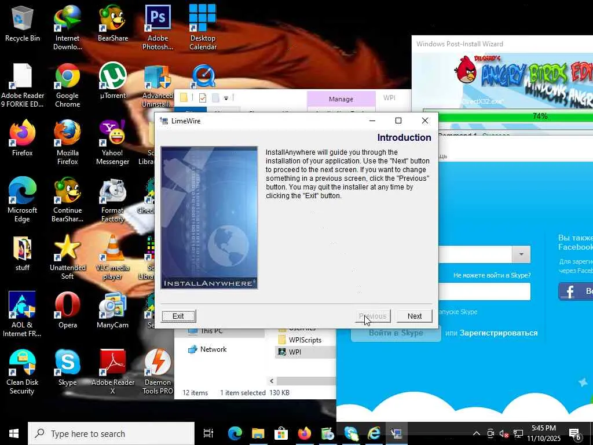Open Desktop Calendar desktop icon
593x445 pixels.
tap(203, 28)
